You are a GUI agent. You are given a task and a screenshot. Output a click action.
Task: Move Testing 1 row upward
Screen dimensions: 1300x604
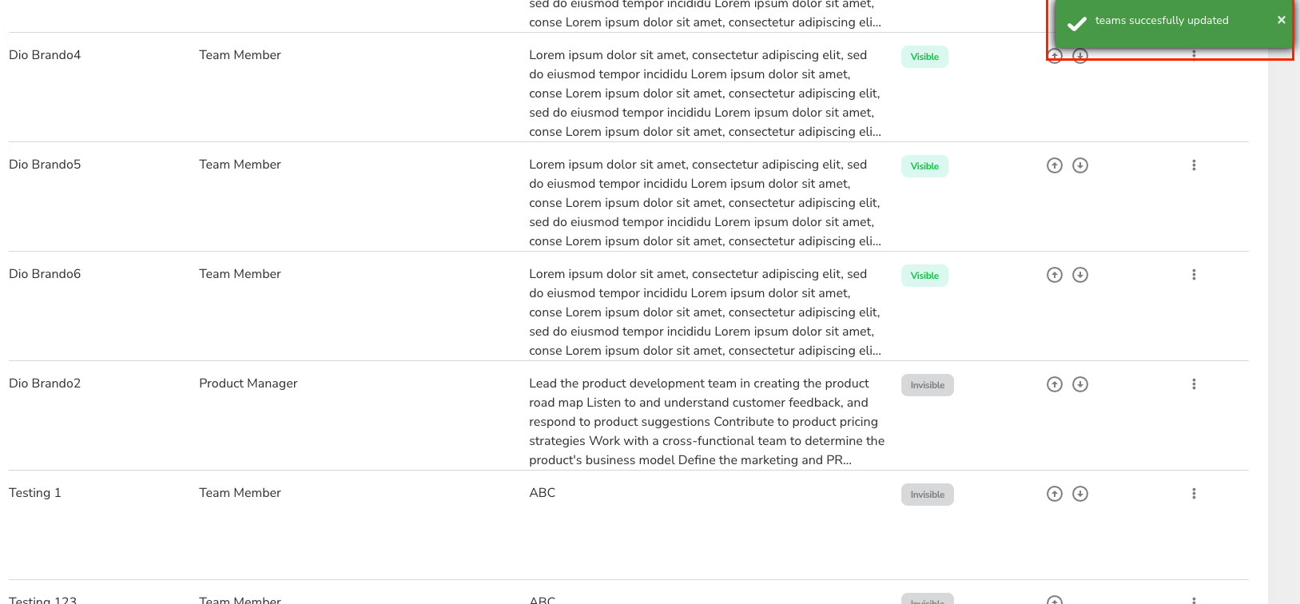[1055, 494]
